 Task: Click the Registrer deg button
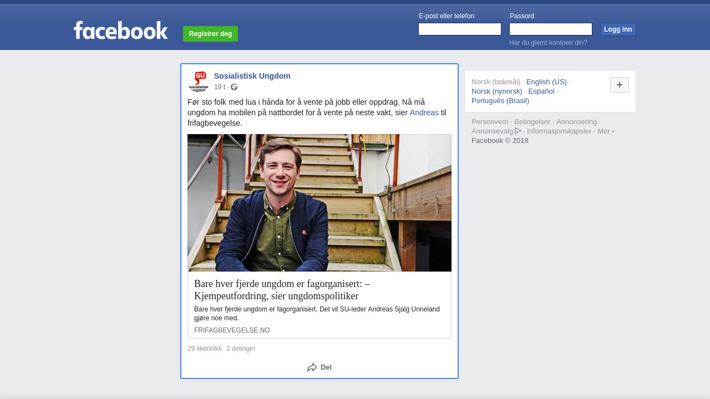[x=210, y=34]
